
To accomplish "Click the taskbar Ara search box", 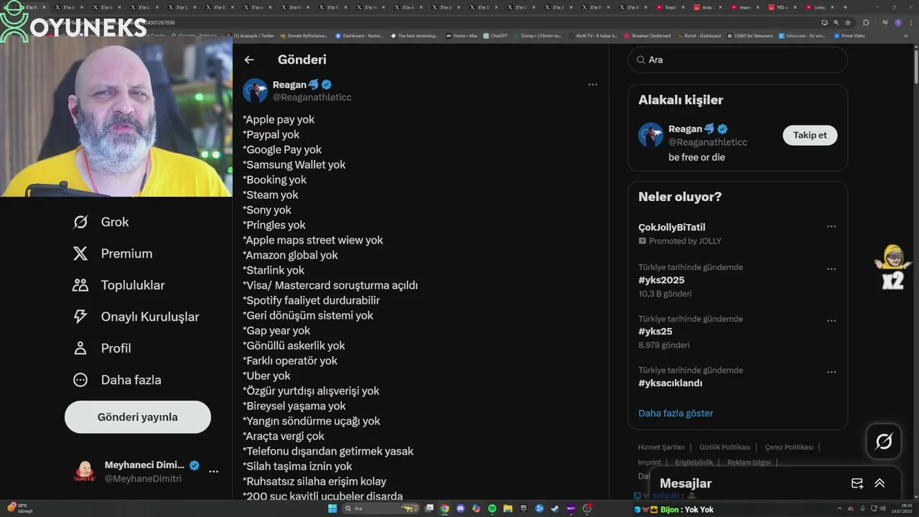I will click(x=382, y=508).
